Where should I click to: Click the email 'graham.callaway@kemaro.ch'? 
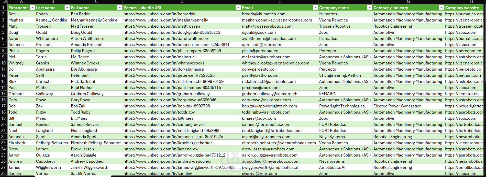tap(280, 94)
